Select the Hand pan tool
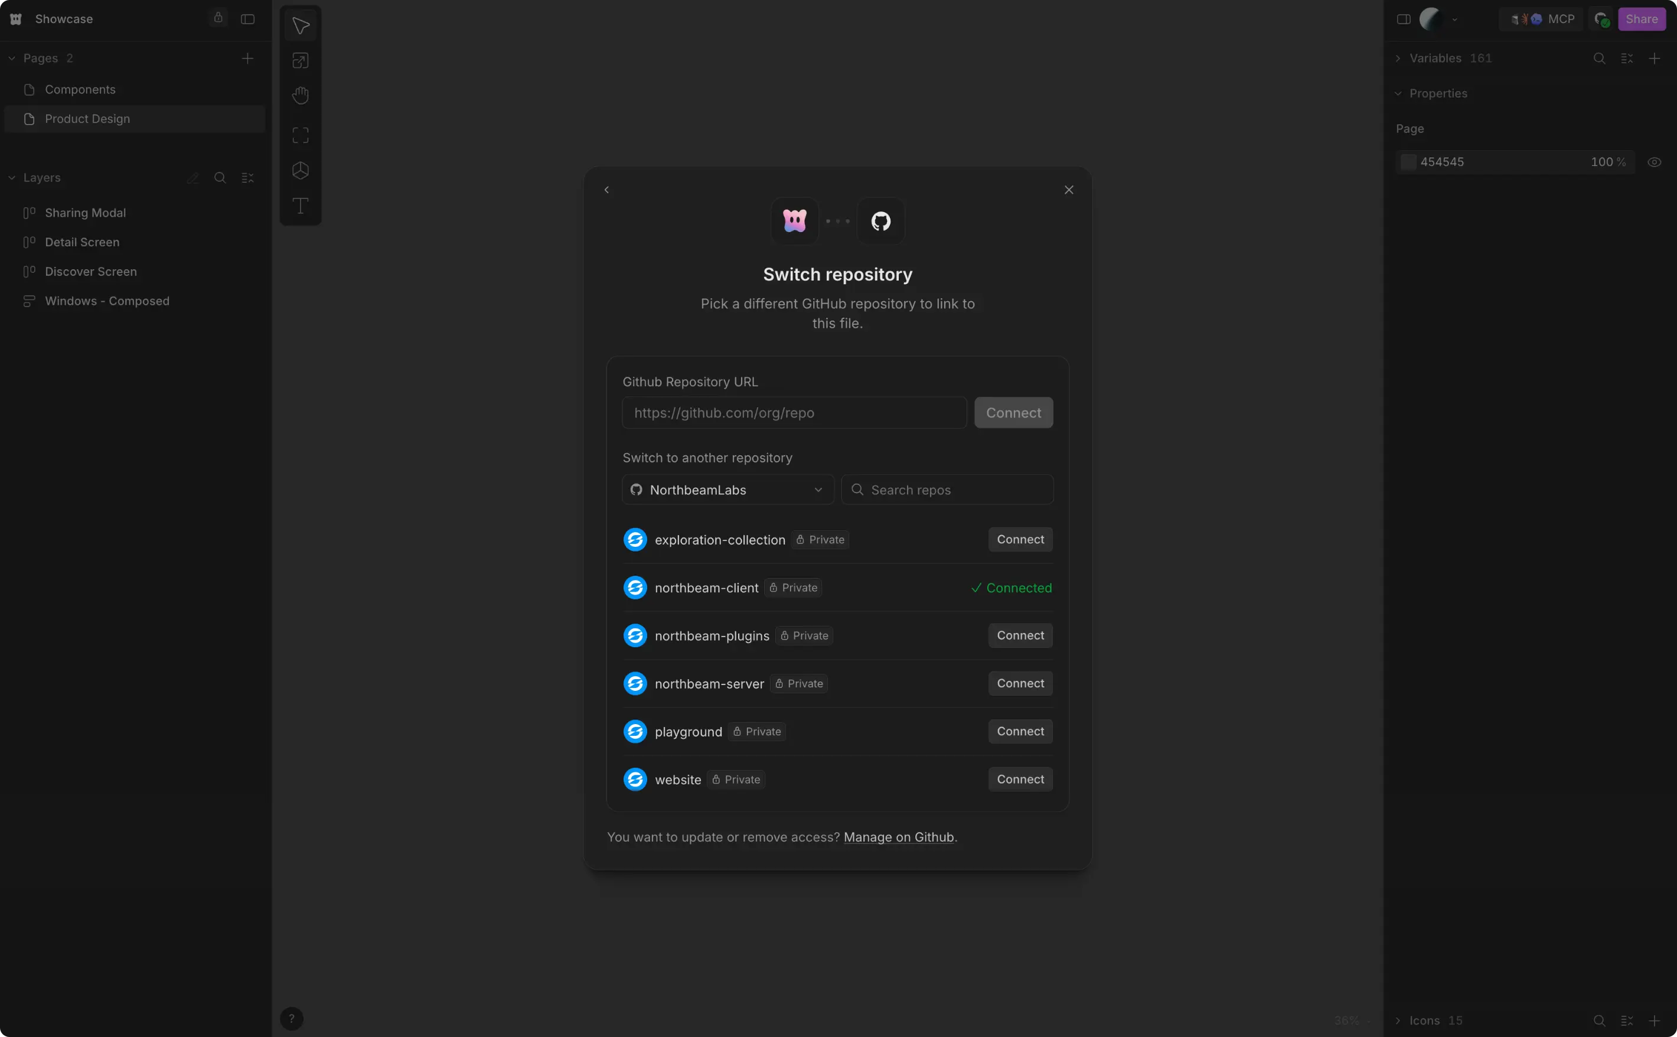1677x1037 pixels. [x=301, y=95]
